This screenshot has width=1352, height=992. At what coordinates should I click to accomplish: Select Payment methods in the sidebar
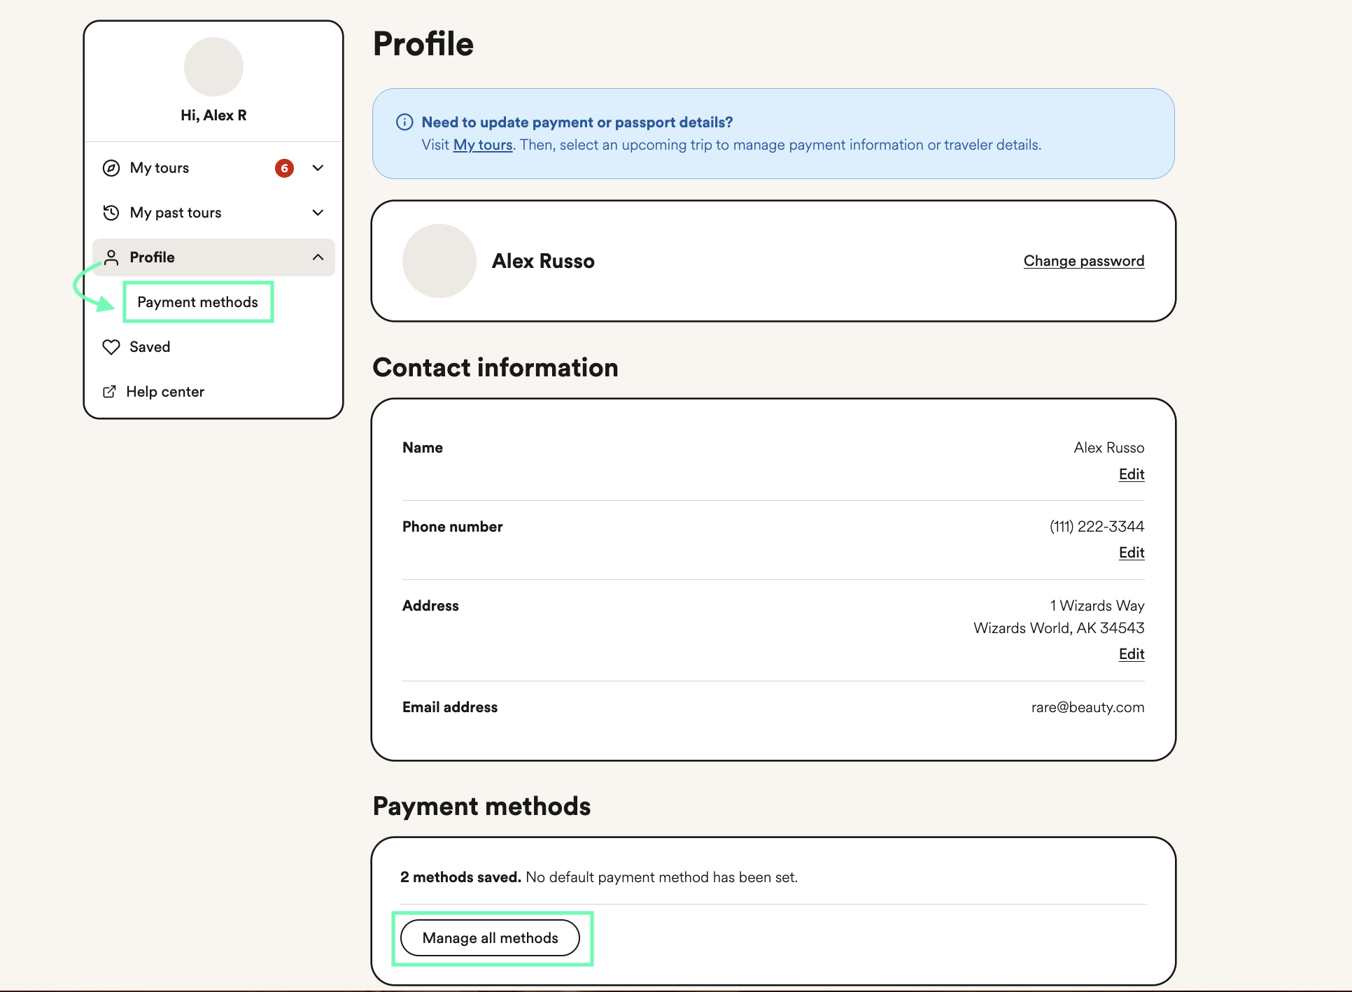pyautogui.click(x=197, y=302)
